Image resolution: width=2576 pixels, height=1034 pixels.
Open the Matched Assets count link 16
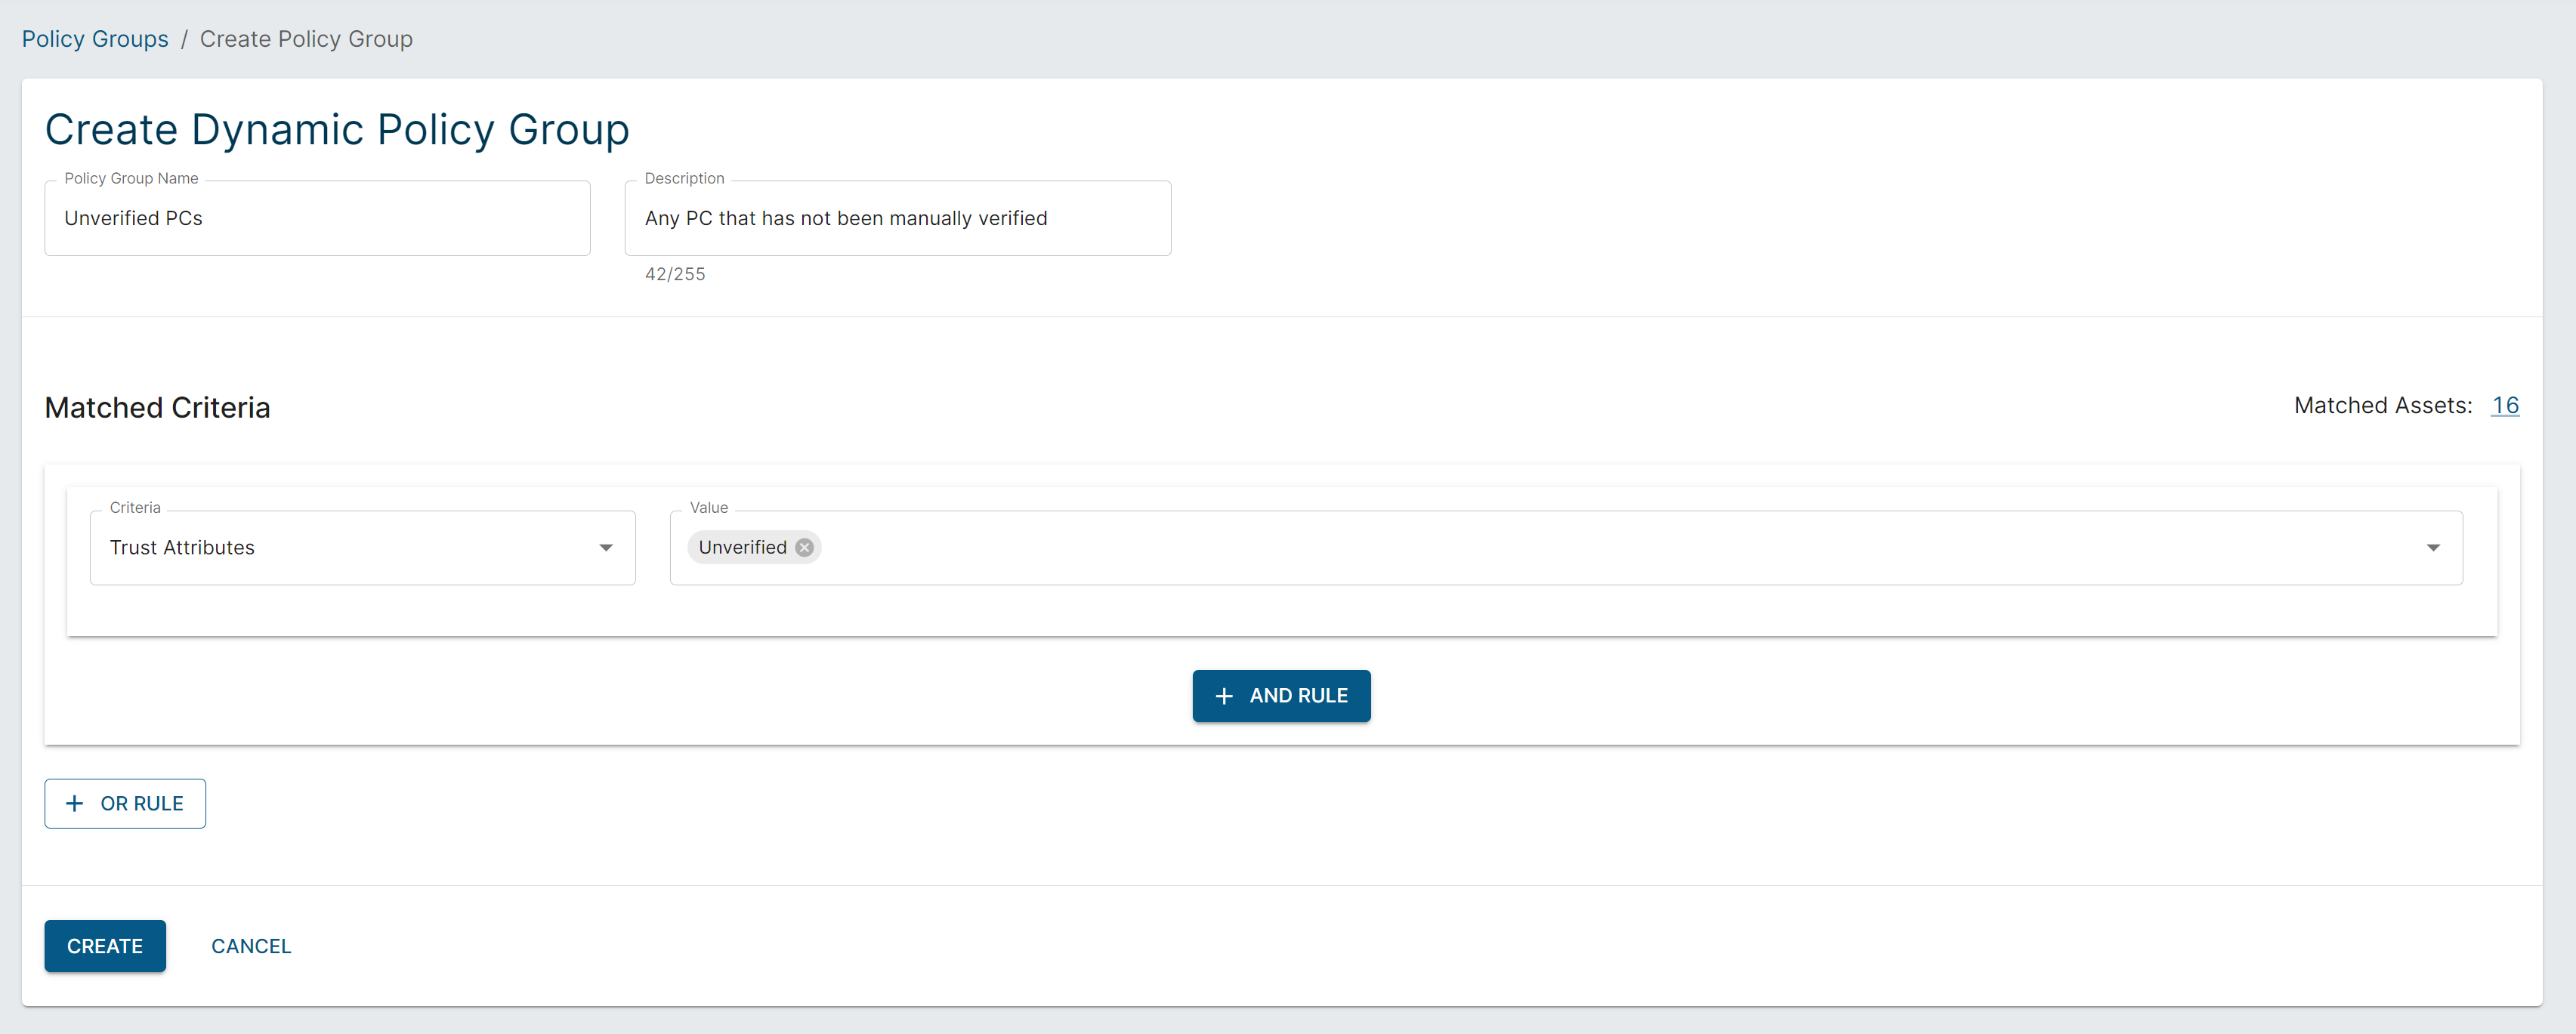2504,405
